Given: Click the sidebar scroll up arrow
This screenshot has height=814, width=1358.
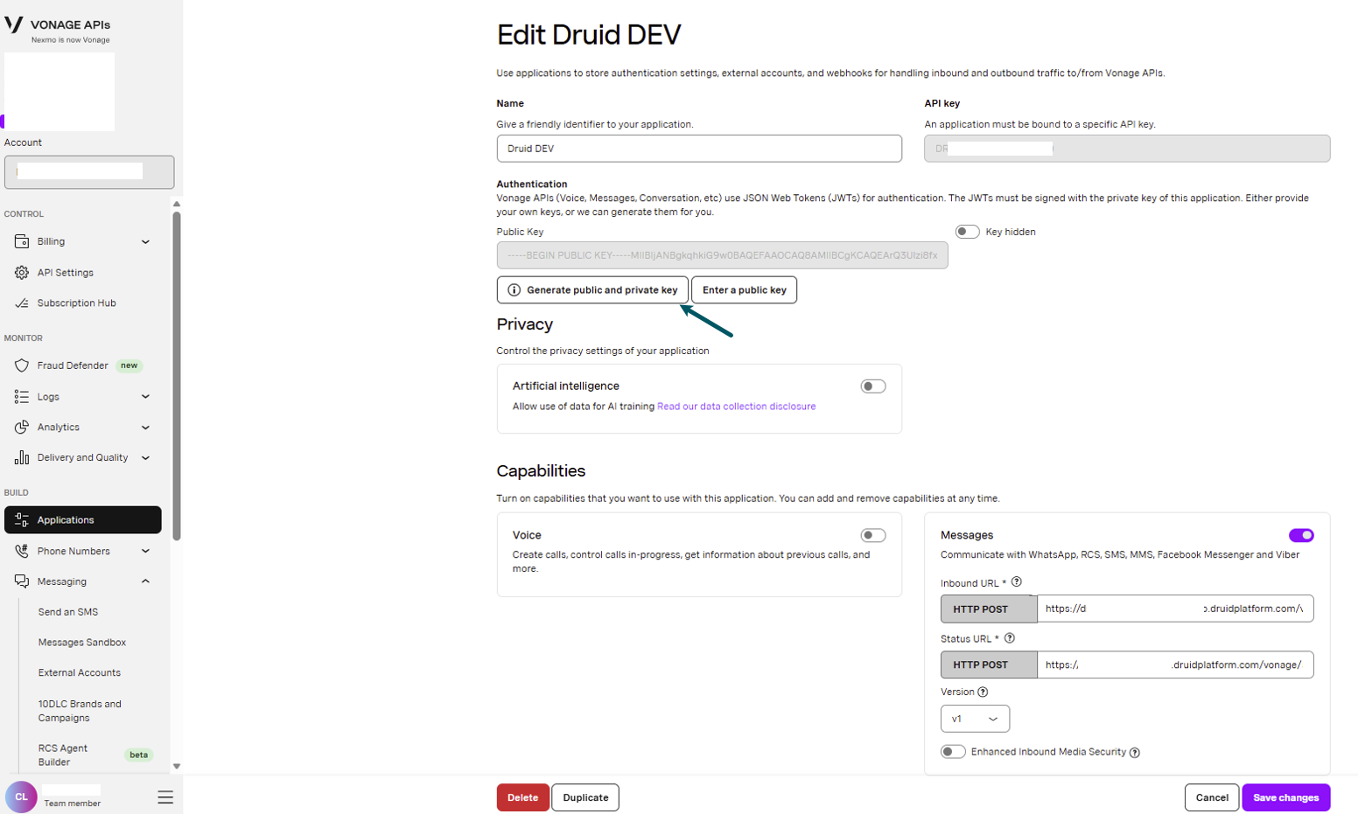Looking at the screenshot, I should tap(177, 205).
